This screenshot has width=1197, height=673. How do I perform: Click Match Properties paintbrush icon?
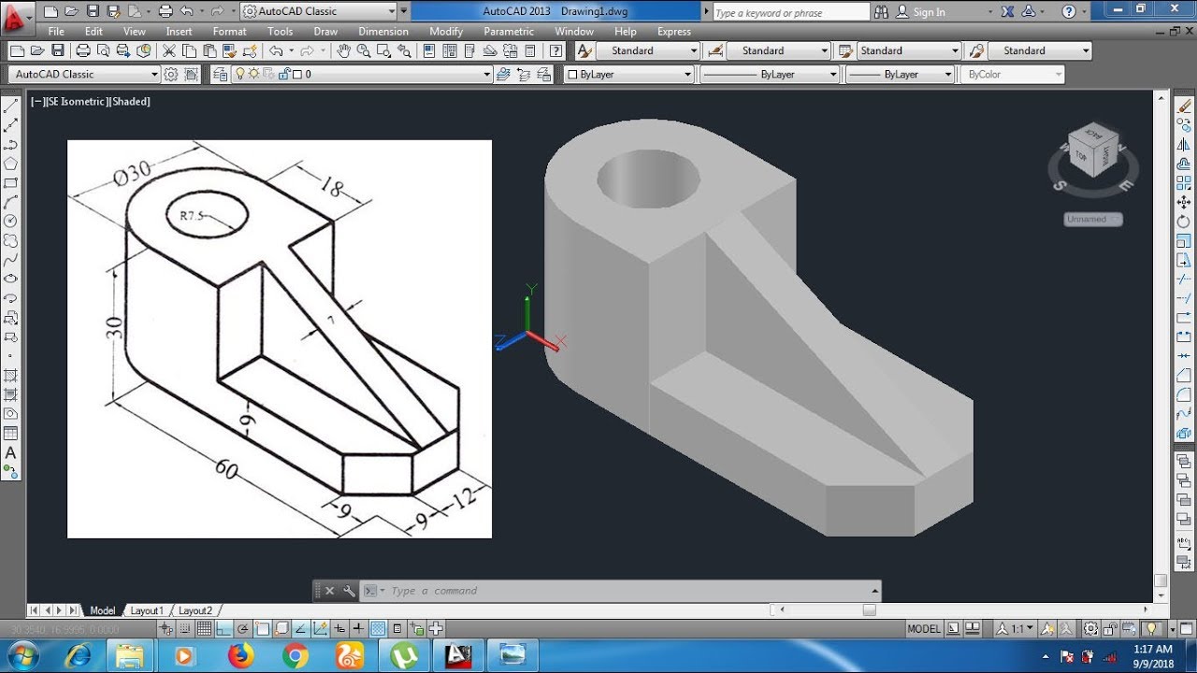click(230, 50)
